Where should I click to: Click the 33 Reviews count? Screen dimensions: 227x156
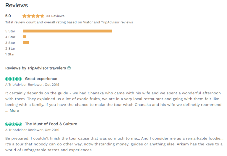coord(55,16)
